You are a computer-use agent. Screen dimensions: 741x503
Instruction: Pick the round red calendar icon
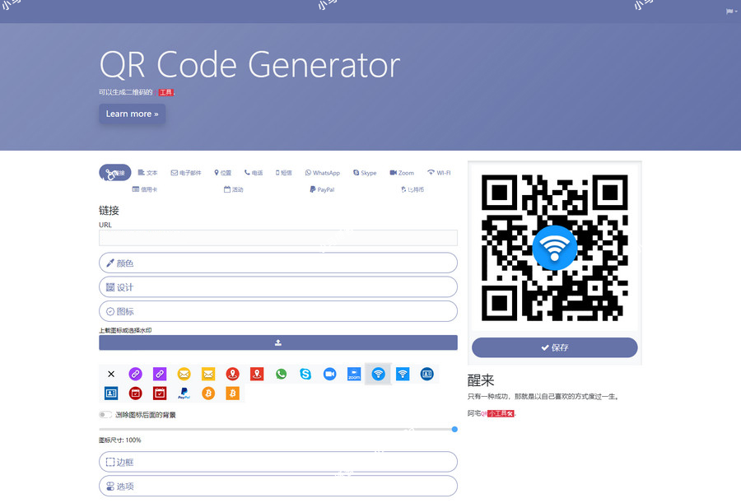135,394
